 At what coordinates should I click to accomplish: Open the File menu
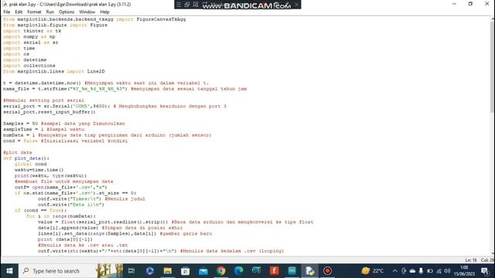tap(7, 12)
